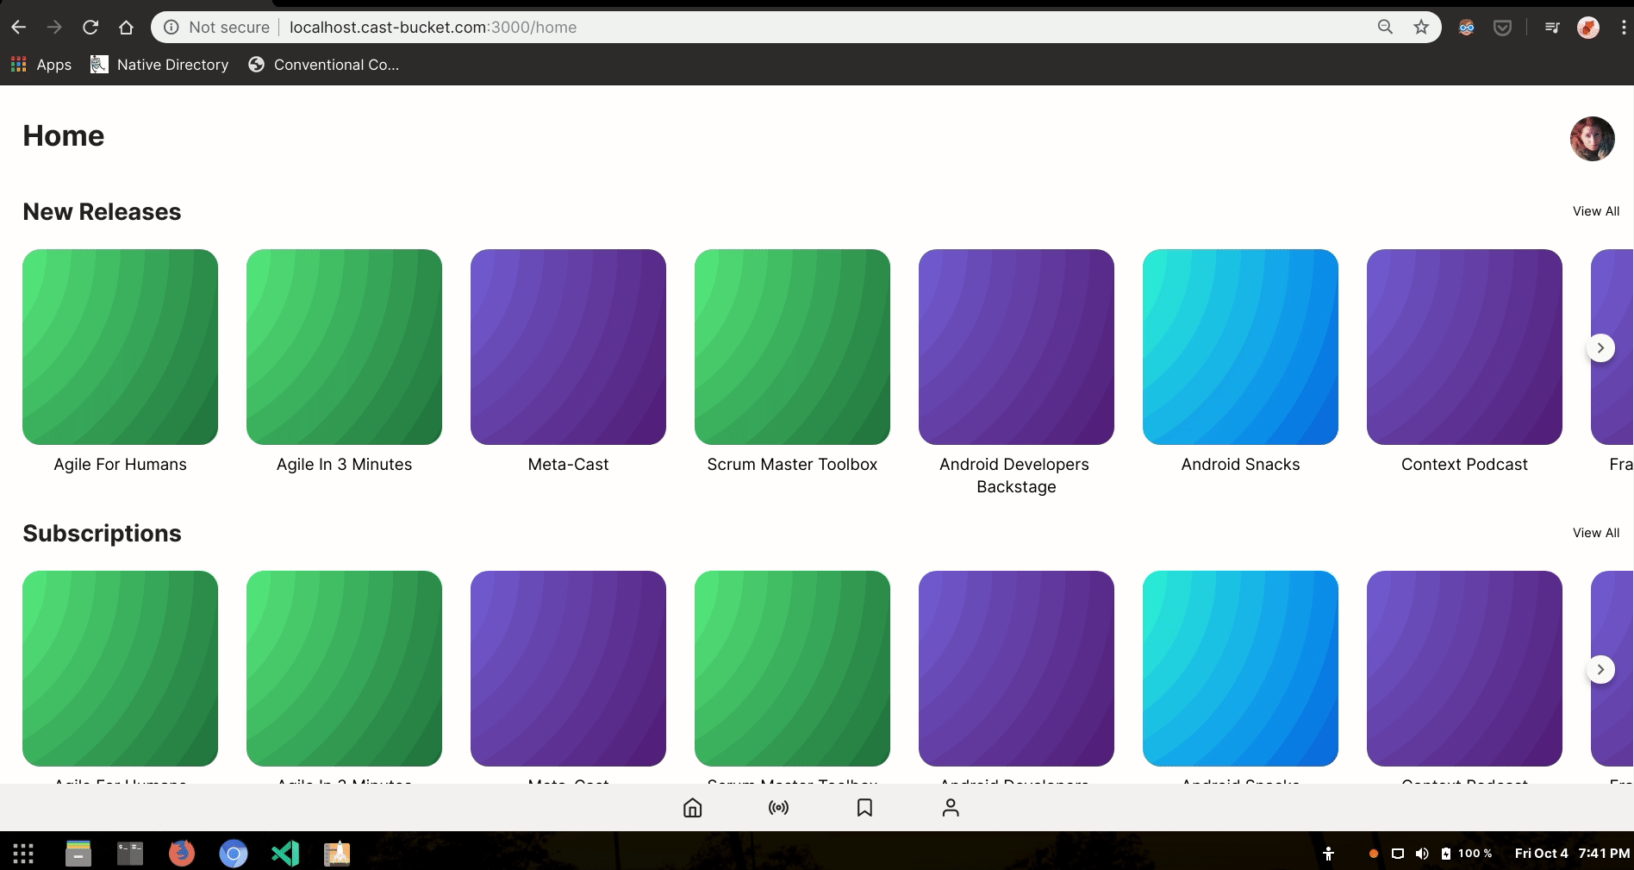Screen dimensions: 1634x870
Task: Open the display icon in system tray
Action: click(x=1398, y=854)
